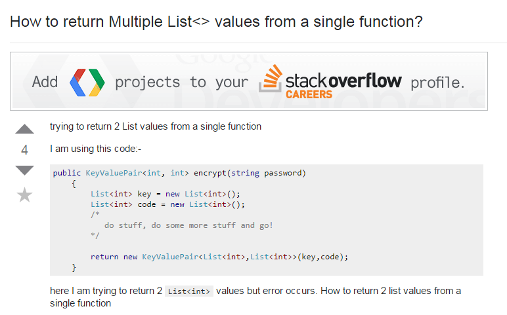Downvote the question with the down arrow
507x315 pixels.
[24, 170]
